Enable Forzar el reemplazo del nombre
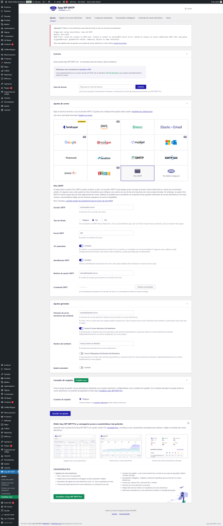This screenshot has height=526, width=223. pos(81,353)
